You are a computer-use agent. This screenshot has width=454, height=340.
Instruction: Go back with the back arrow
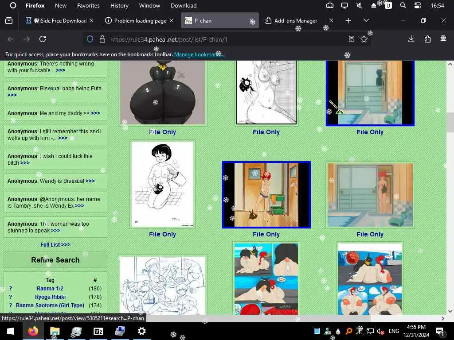(11, 39)
